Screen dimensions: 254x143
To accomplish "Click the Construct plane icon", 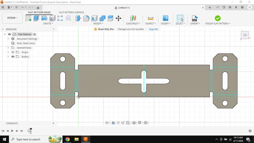I will (x=133, y=18).
